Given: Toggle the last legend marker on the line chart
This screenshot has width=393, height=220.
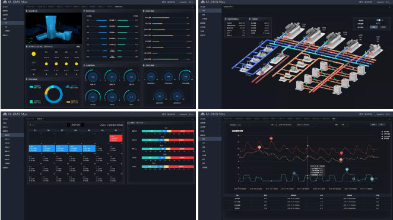Looking at the screenshot, I should 382,138.
